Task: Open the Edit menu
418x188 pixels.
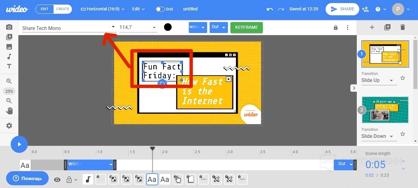Action: coord(138,9)
